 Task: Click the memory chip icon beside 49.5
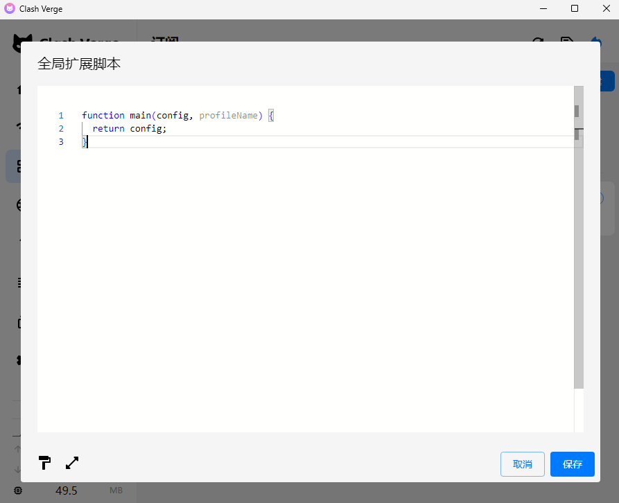click(18, 491)
